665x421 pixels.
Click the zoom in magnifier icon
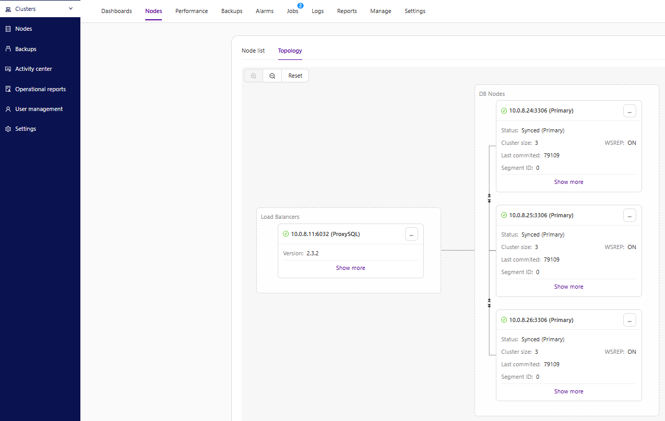point(253,76)
